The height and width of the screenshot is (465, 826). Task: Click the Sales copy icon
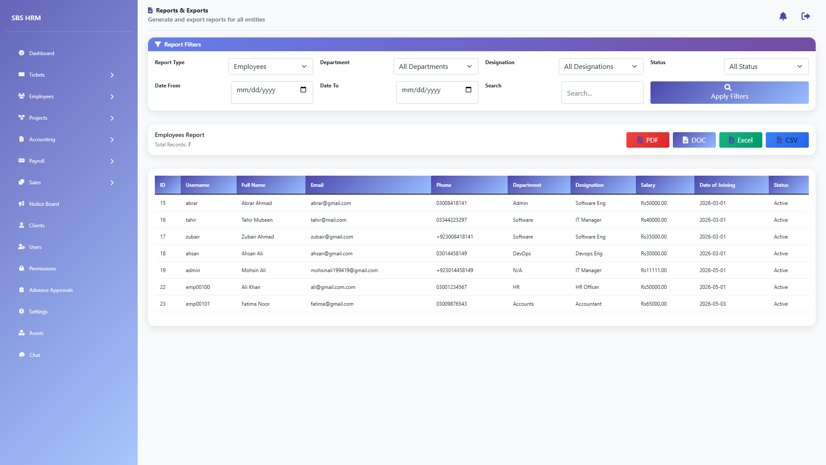coord(22,182)
